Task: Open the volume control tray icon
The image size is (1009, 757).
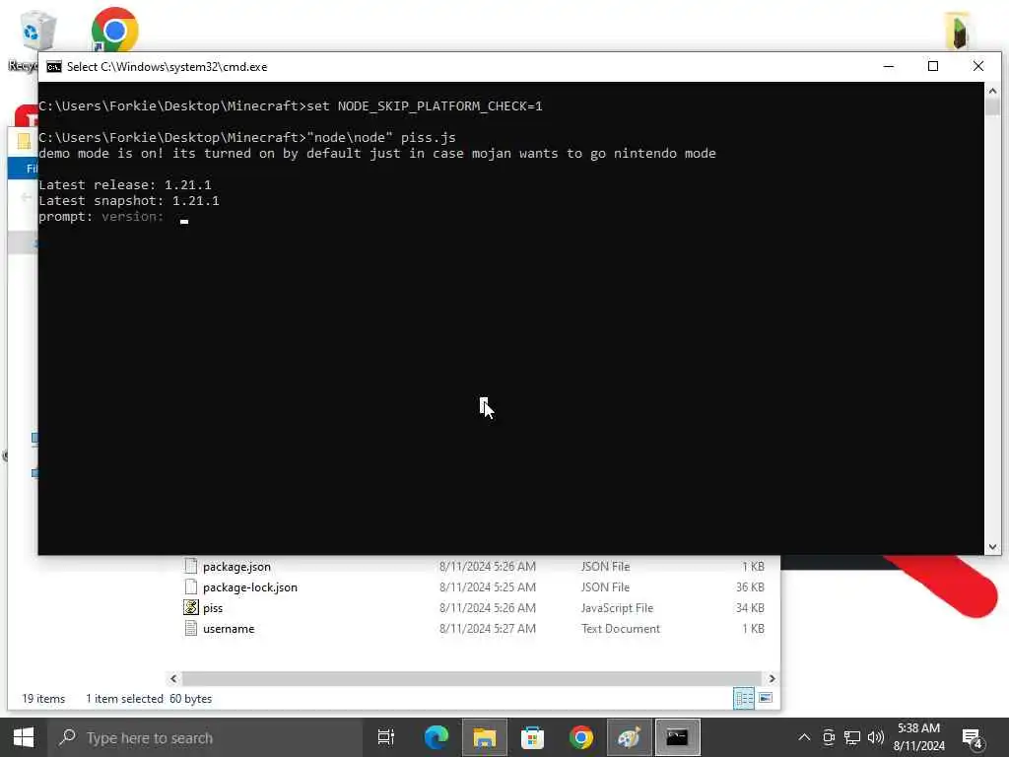Action: 875,737
